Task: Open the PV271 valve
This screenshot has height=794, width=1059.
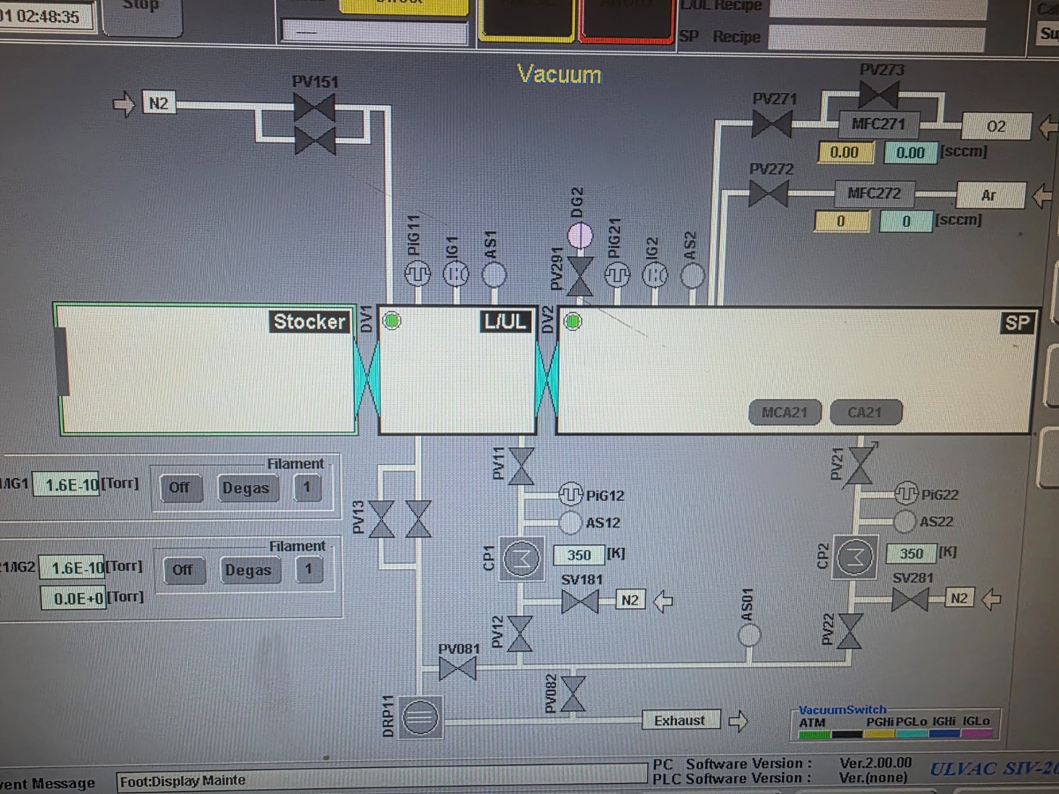Action: point(772,124)
